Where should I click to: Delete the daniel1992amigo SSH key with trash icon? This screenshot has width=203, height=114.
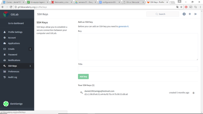click(193, 93)
